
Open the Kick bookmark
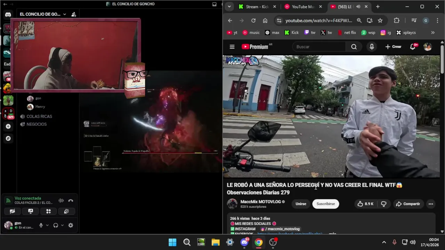click(292, 32)
